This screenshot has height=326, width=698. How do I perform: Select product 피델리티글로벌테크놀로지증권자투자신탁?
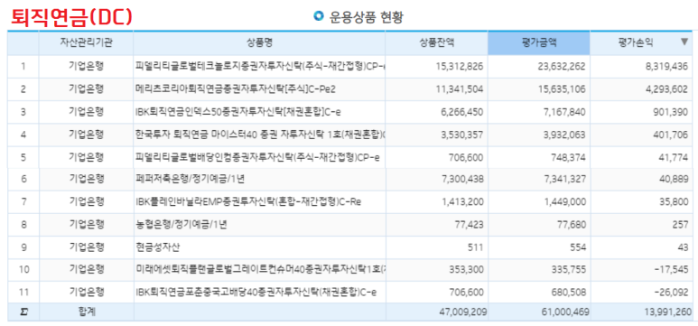pos(260,66)
